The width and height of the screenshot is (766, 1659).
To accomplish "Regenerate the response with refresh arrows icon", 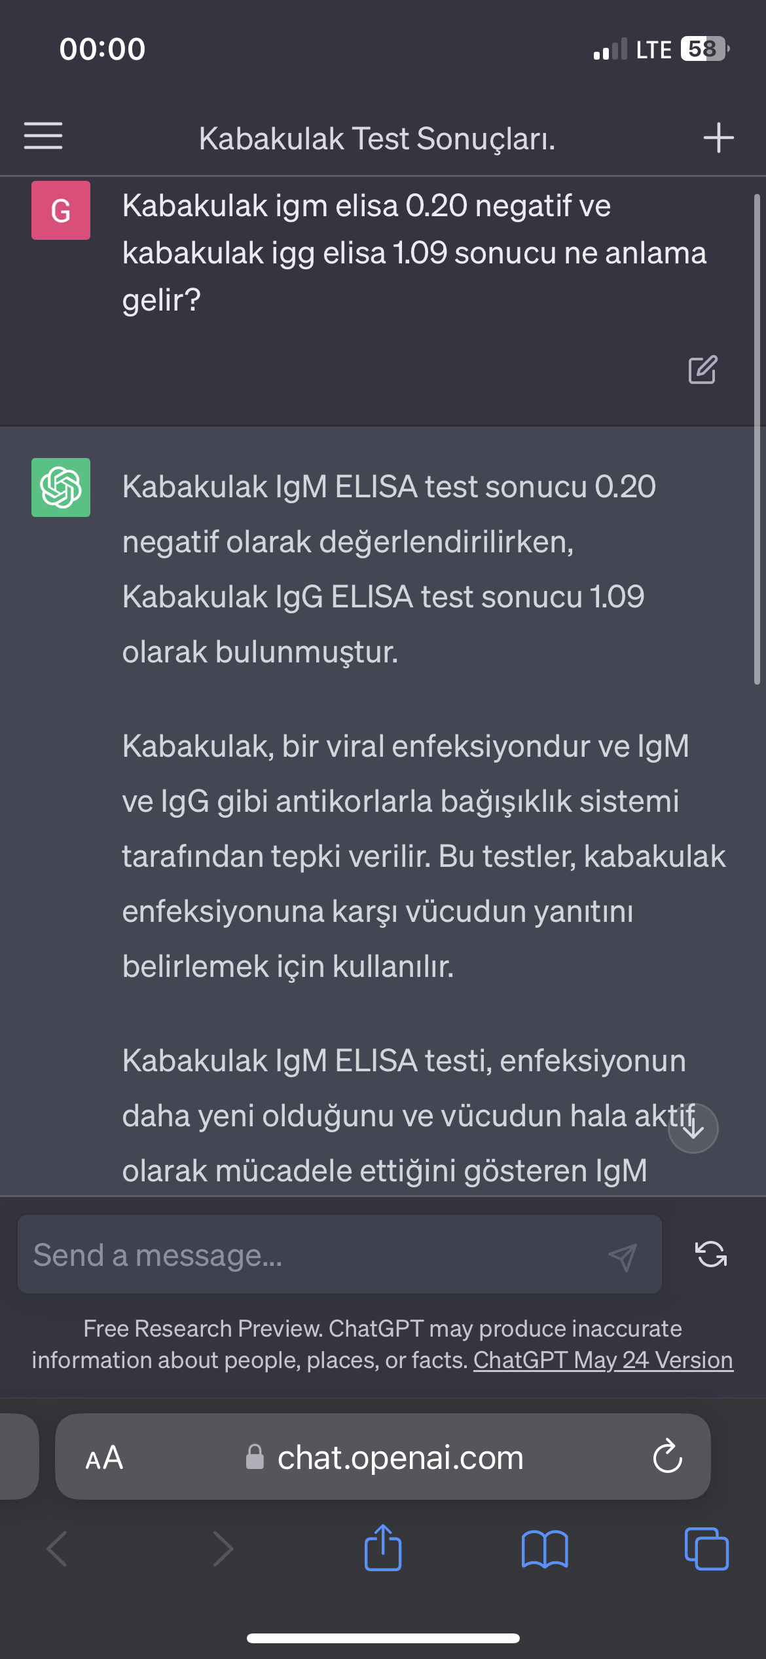I will [x=710, y=1255].
